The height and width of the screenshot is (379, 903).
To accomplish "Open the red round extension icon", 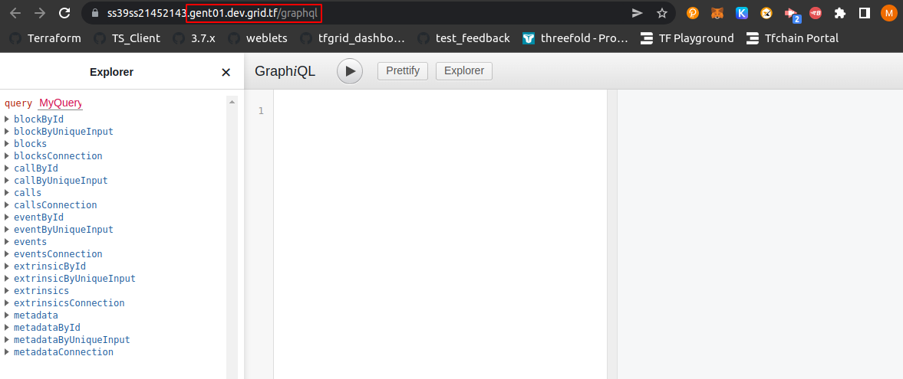I will [x=816, y=13].
